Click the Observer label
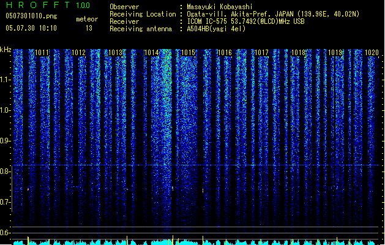 [x=124, y=7]
